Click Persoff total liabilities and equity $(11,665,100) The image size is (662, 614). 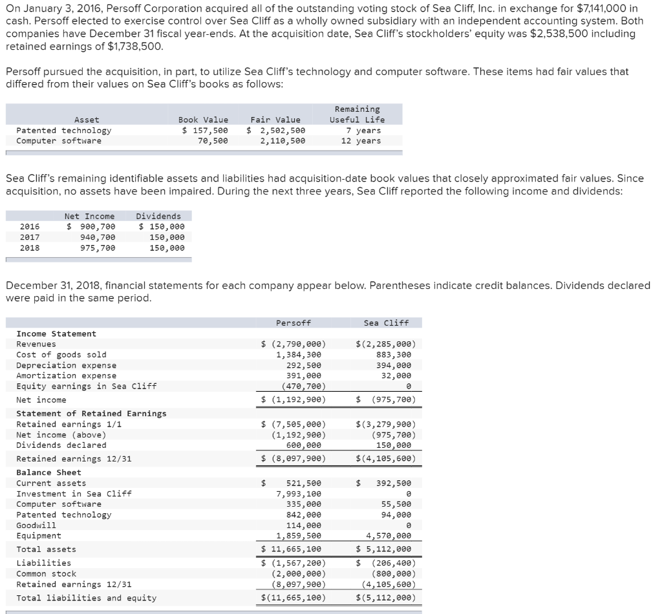point(294,598)
